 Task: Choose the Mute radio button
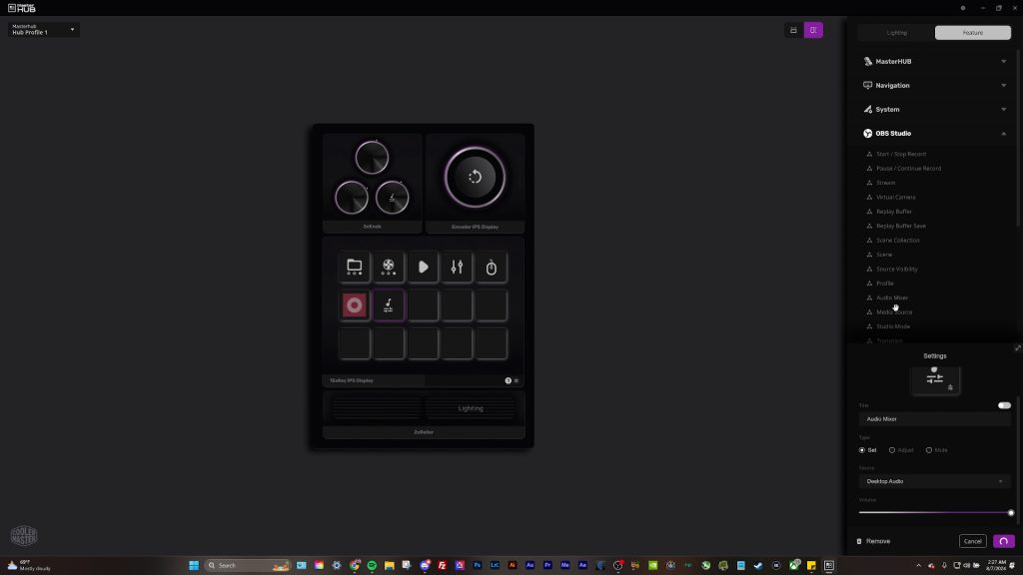click(929, 450)
